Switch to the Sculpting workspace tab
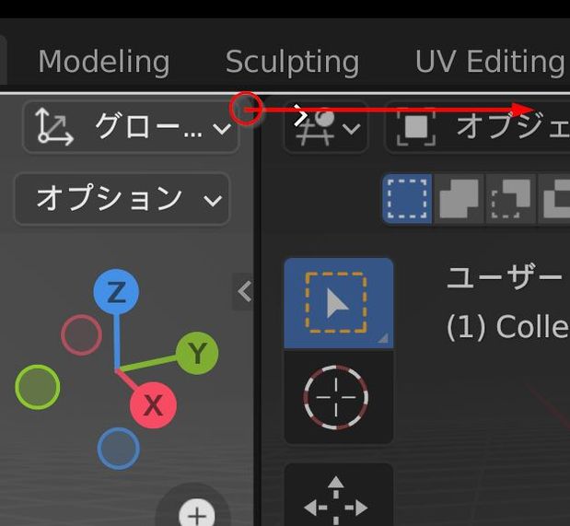Image resolution: width=570 pixels, height=526 pixels. click(x=292, y=62)
